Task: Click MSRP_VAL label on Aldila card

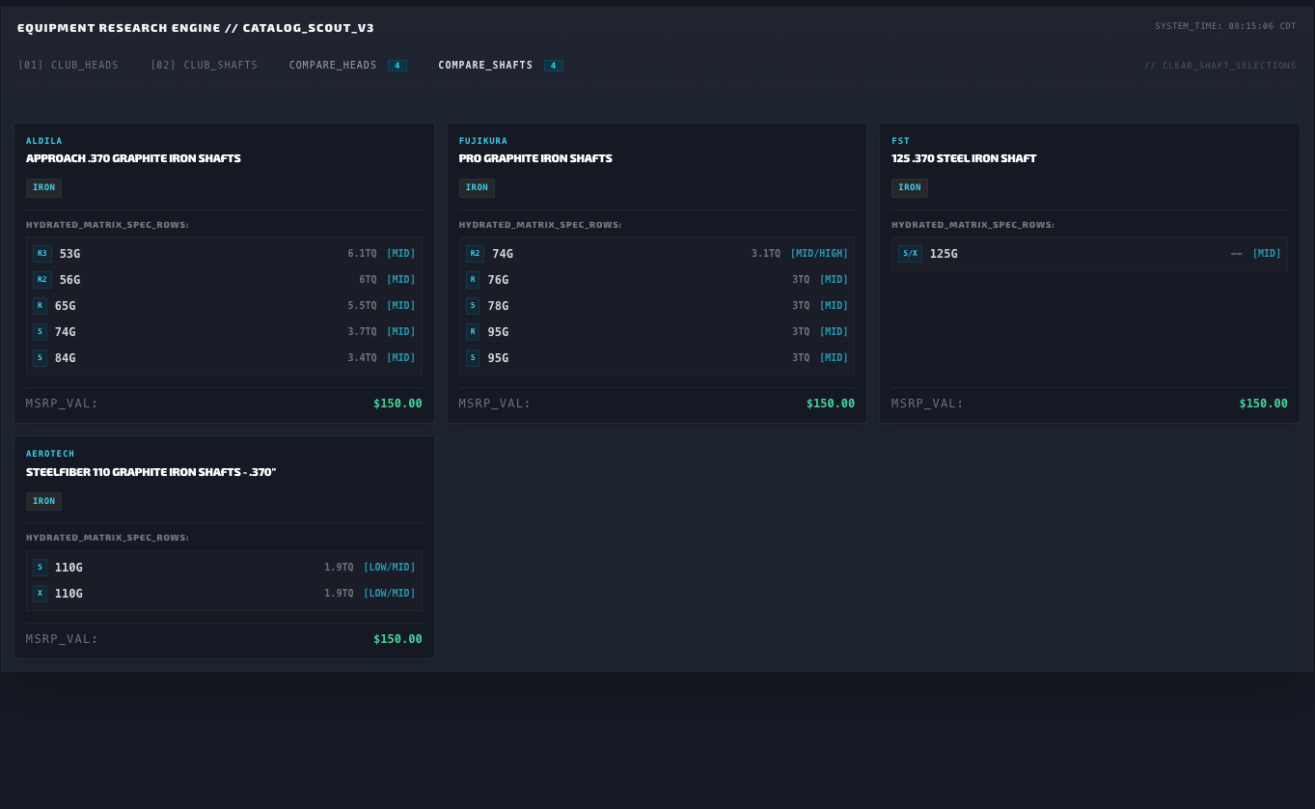Action: point(62,404)
